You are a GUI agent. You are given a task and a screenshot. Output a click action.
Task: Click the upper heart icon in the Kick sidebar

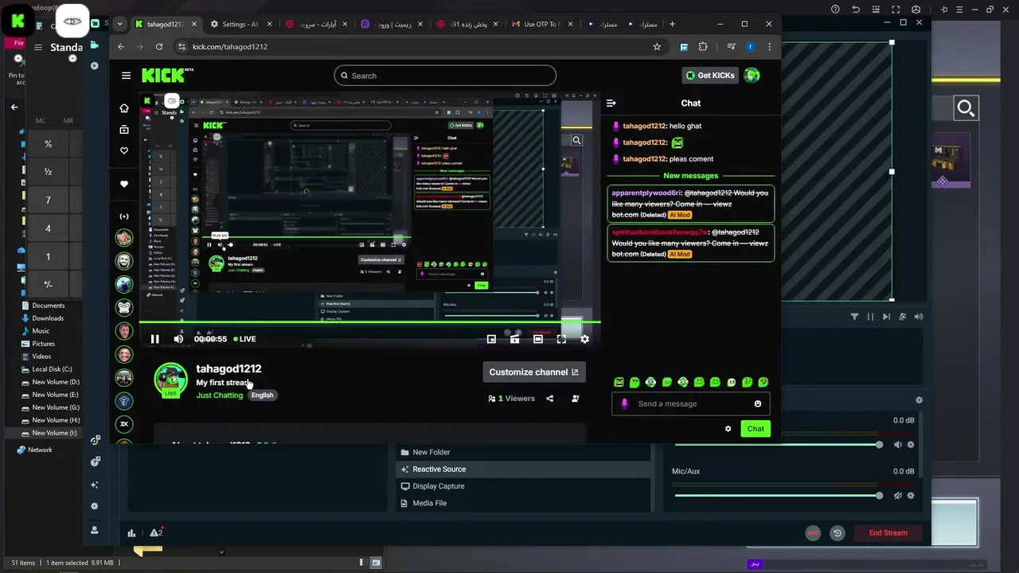tap(123, 150)
